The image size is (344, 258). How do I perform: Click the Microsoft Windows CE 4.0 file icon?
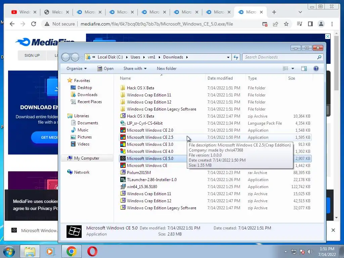(123, 152)
